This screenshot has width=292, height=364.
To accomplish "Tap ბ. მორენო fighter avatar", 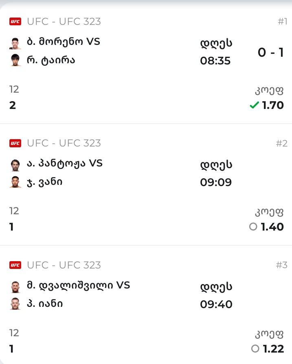I will point(15,42).
